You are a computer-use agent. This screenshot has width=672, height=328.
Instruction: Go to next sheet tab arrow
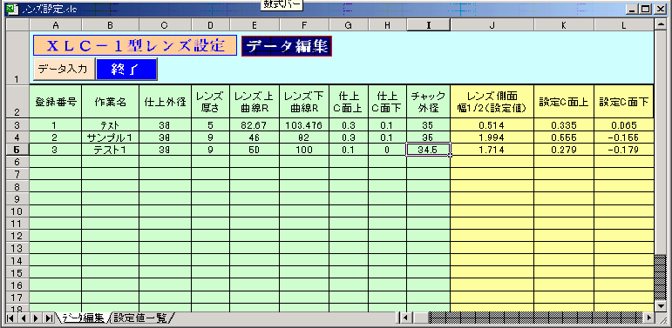click(36, 318)
